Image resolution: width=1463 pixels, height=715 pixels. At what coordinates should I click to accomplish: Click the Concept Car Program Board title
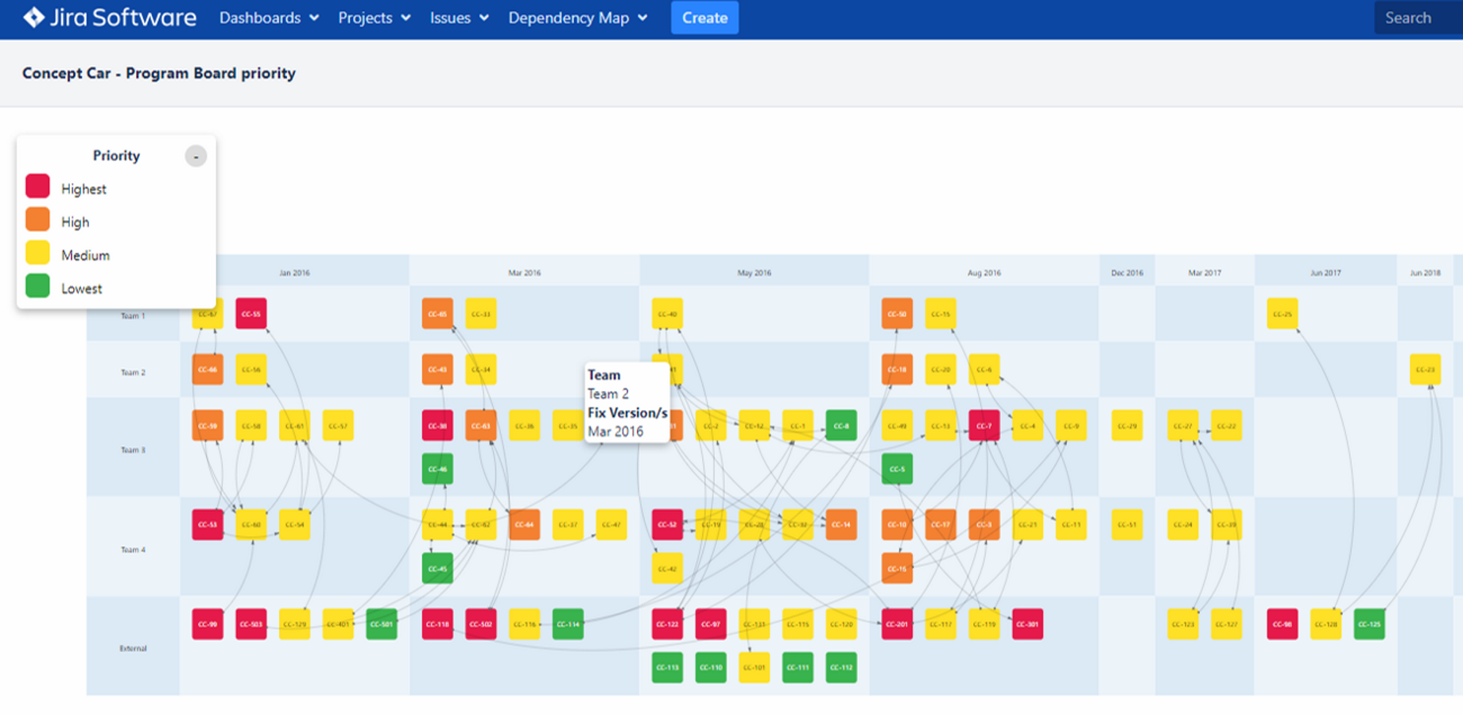coord(159,73)
